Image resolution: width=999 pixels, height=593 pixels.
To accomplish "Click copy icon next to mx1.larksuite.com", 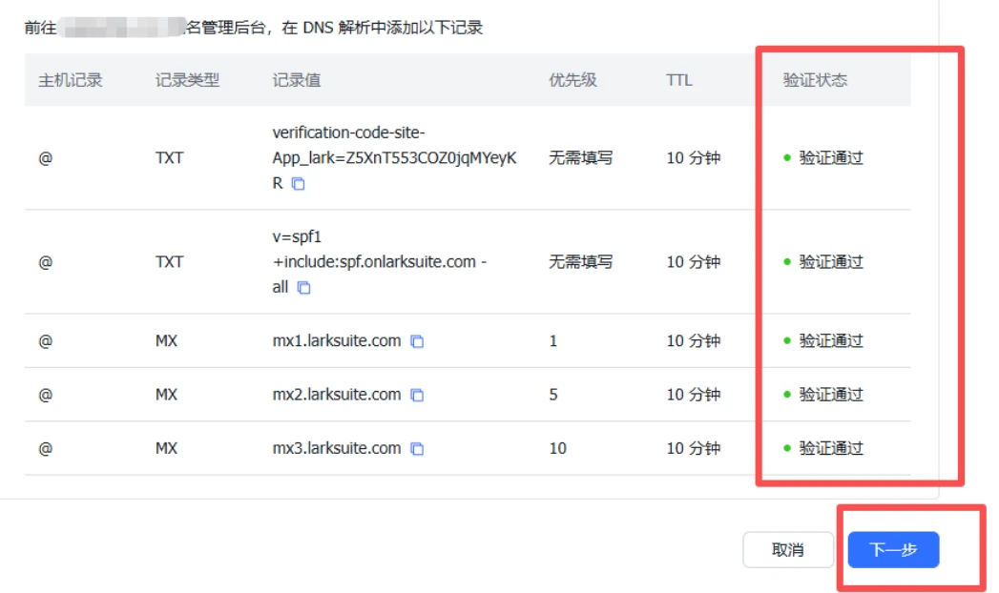I will 417,341.
